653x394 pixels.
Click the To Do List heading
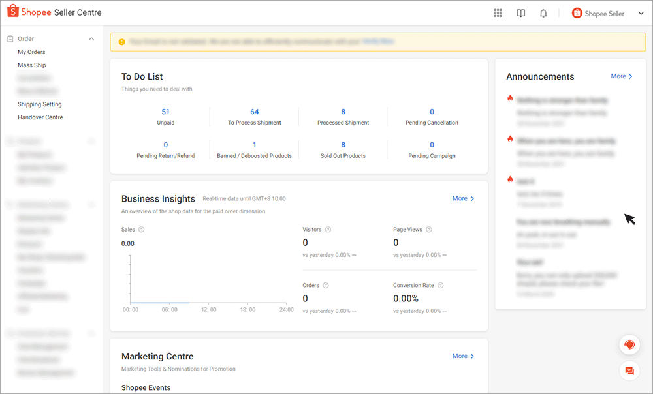pyautogui.click(x=142, y=76)
